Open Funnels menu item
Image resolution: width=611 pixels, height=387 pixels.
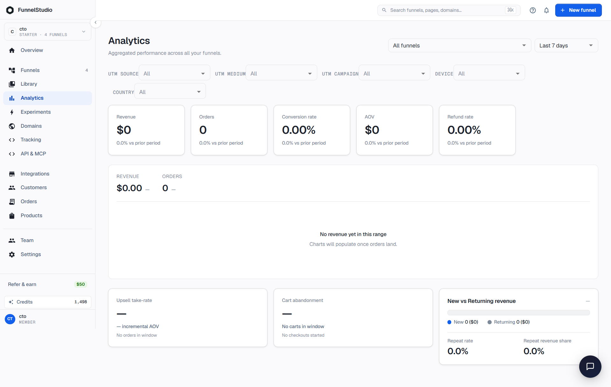47,70
